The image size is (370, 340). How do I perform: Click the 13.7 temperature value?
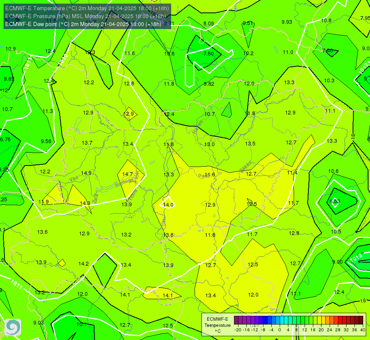pyautogui.click(x=87, y=143)
